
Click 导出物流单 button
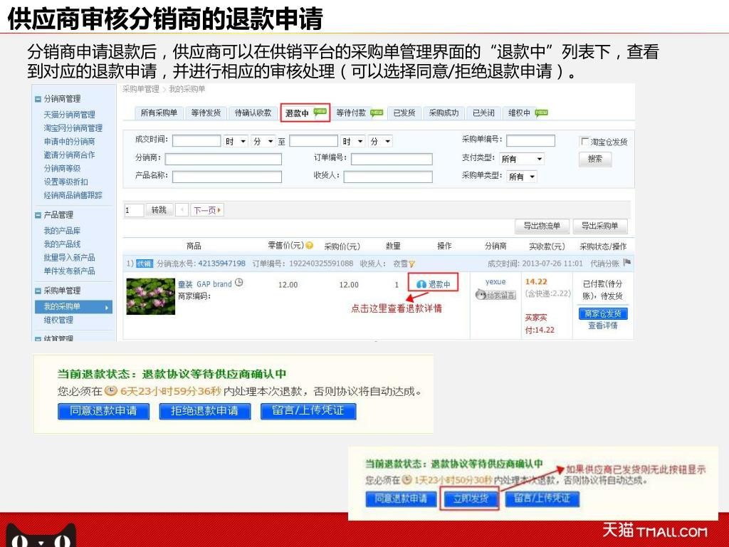542,226
